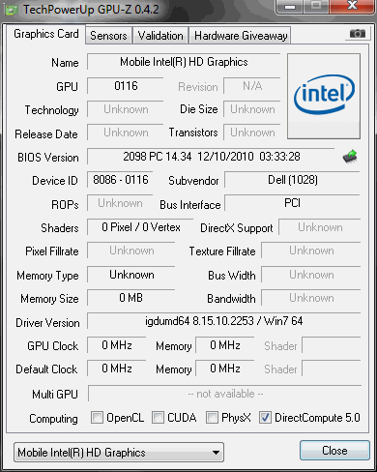
Task: Minimize the GPU-Z window
Action: click(x=290, y=7)
